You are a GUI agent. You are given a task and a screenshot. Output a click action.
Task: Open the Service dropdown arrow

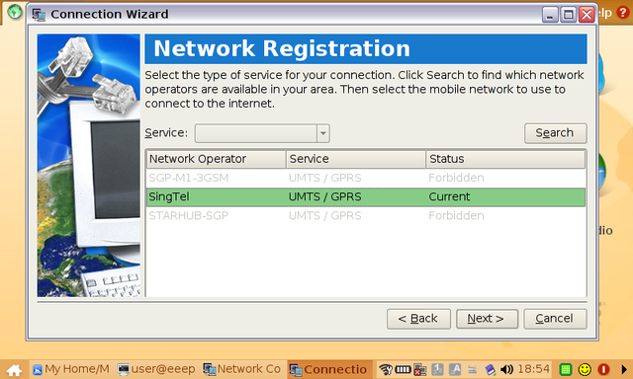click(323, 133)
